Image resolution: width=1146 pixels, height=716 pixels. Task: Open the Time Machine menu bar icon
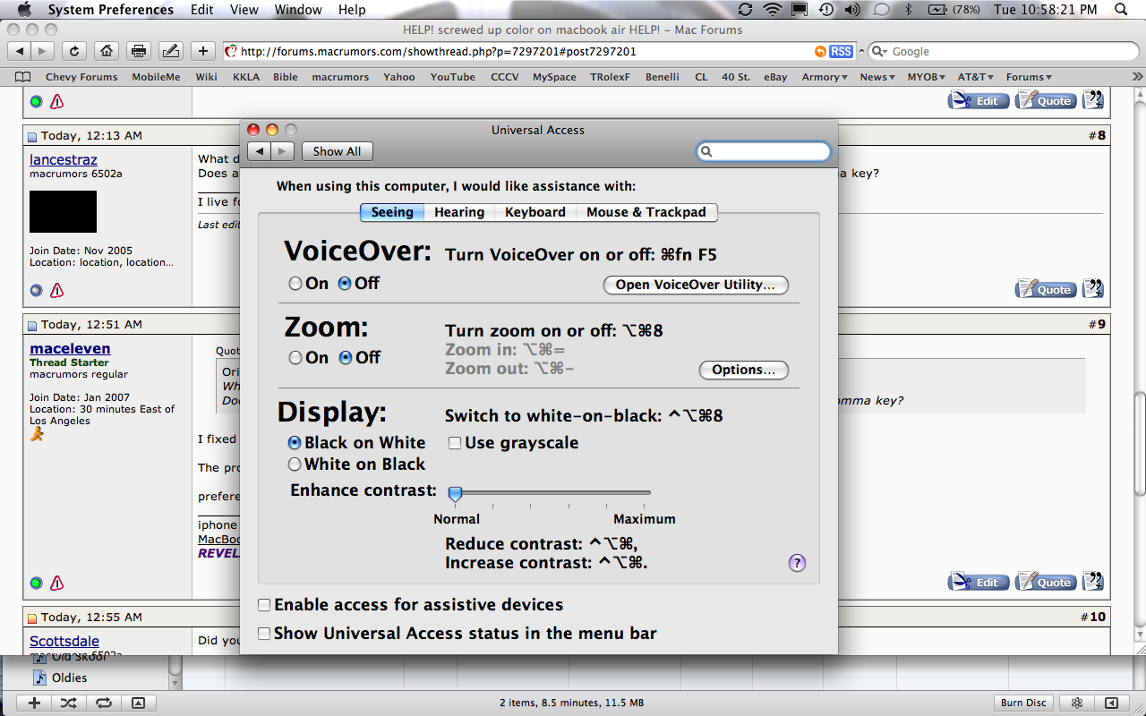pyautogui.click(x=826, y=10)
